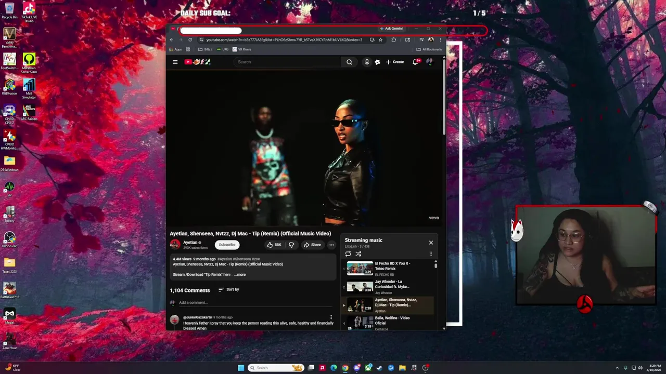666x374 pixels.
Task: Open VR Rivers bookmark
Action: click(242, 49)
